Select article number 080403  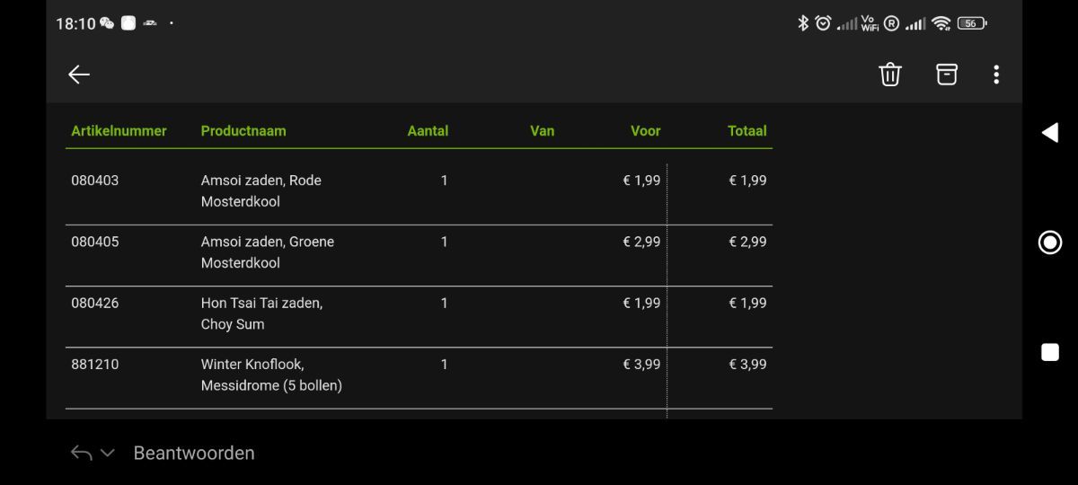click(x=95, y=181)
